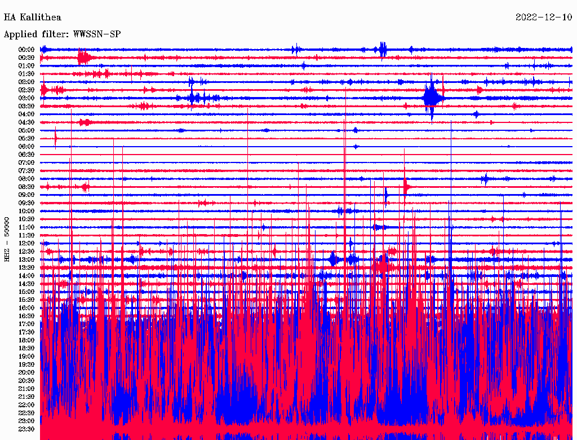Select the 16:30 time label
Viewport: 577px width, 440px height.
[x=26, y=316]
